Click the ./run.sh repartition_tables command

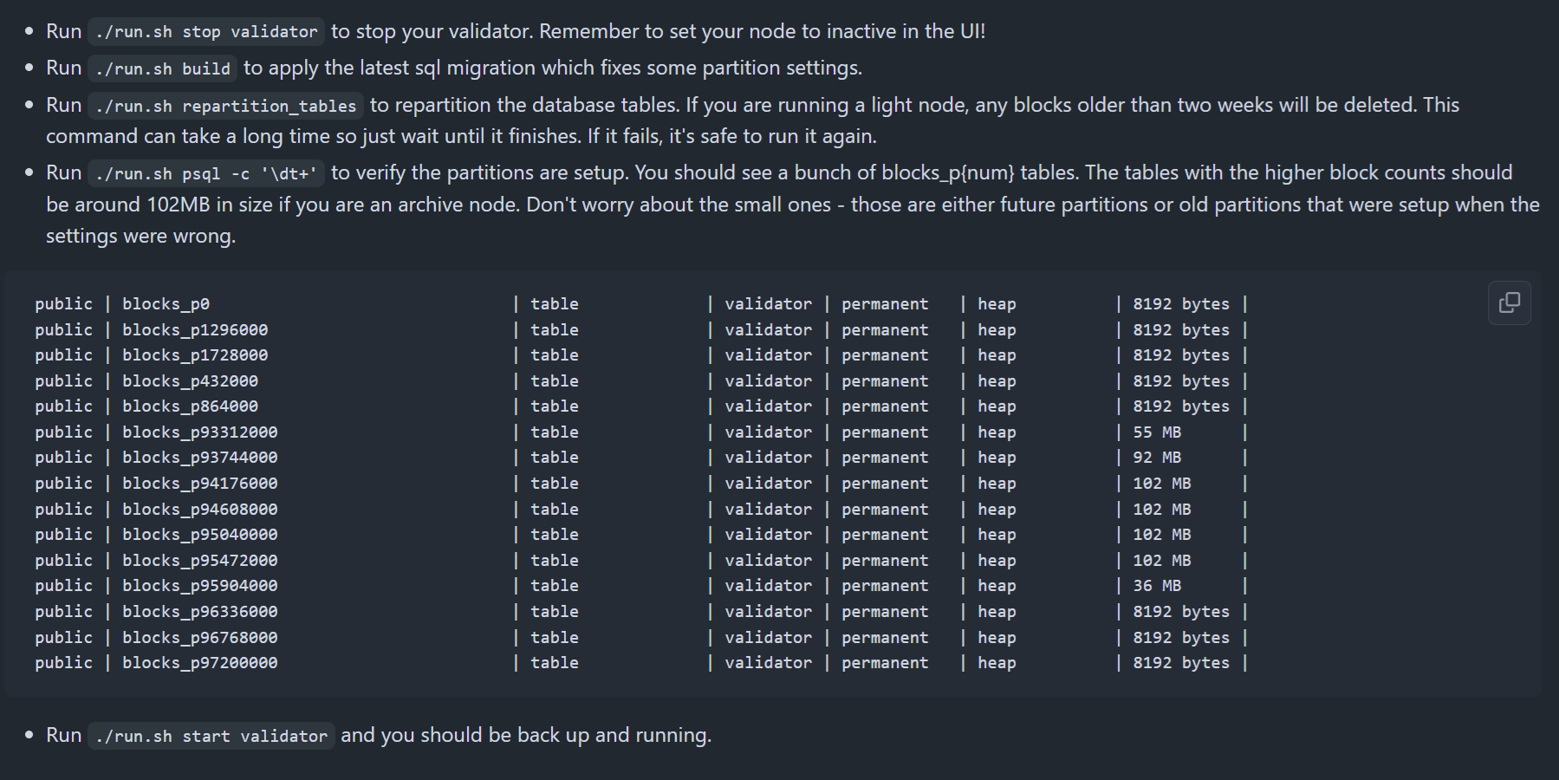pyautogui.click(x=225, y=106)
